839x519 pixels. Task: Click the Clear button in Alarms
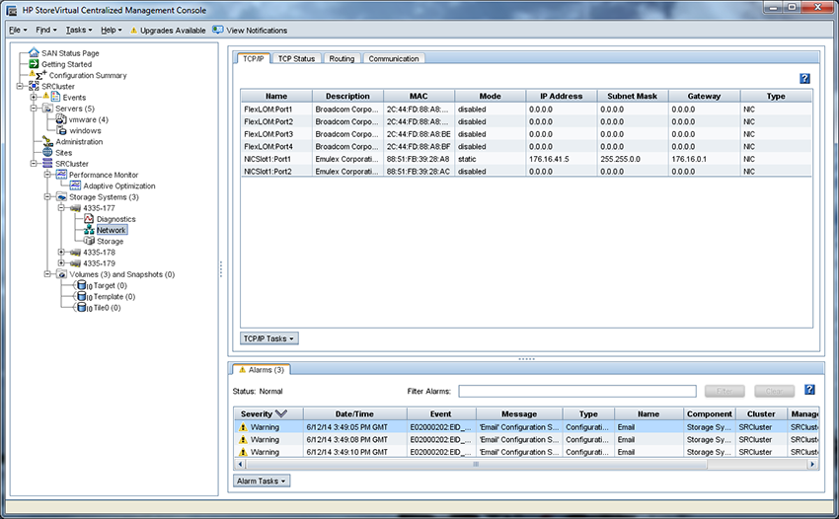tap(774, 391)
